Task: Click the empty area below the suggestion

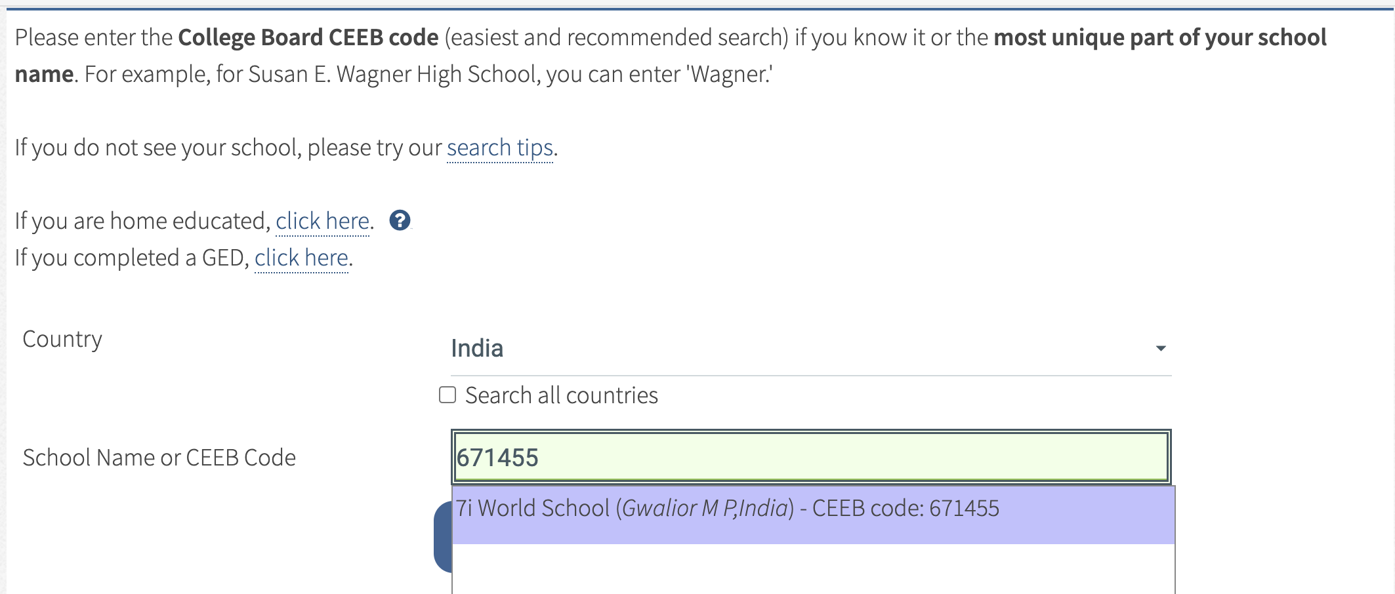Action: pyautogui.click(x=812, y=569)
